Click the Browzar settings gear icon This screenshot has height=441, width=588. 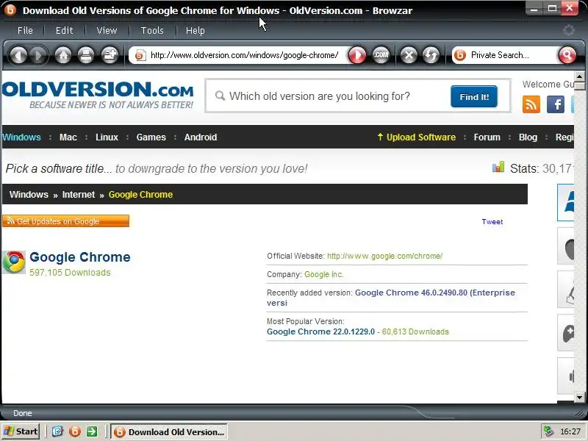568,30
